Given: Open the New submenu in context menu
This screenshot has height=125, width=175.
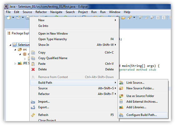Looking at the screenshot, I should pos(74,20).
